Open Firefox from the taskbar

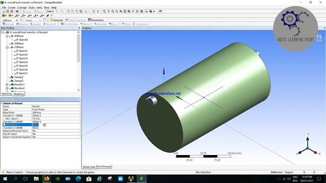(47, 178)
